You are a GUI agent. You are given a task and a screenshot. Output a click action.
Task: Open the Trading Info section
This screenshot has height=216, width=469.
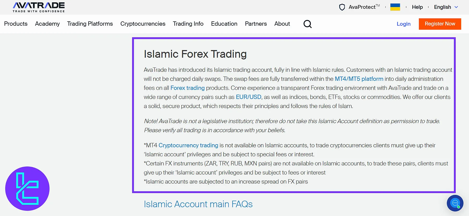click(x=188, y=24)
